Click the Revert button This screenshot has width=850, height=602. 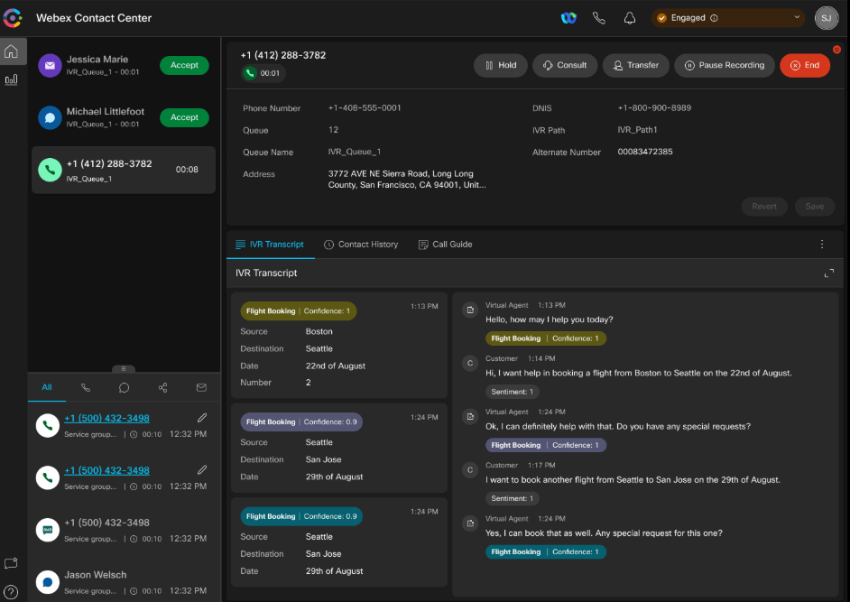pos(763,206)
